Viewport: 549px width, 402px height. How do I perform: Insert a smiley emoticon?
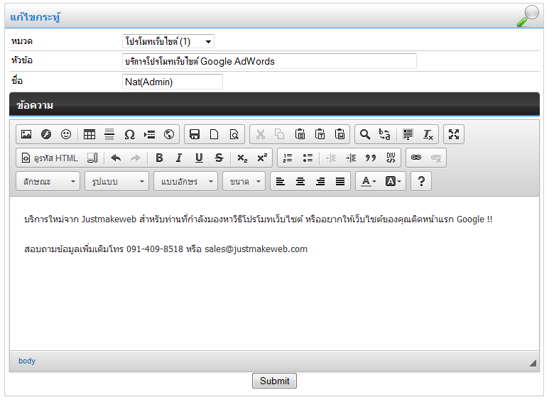point(66,134)
